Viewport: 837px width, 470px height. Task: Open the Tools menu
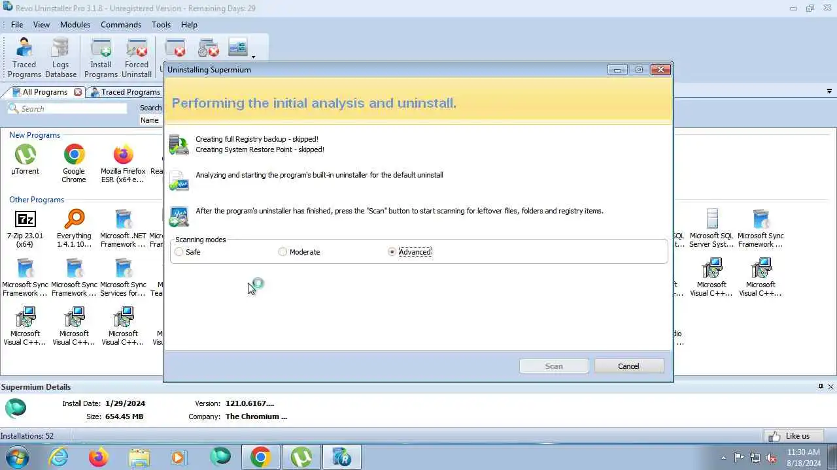pos(161,25)
